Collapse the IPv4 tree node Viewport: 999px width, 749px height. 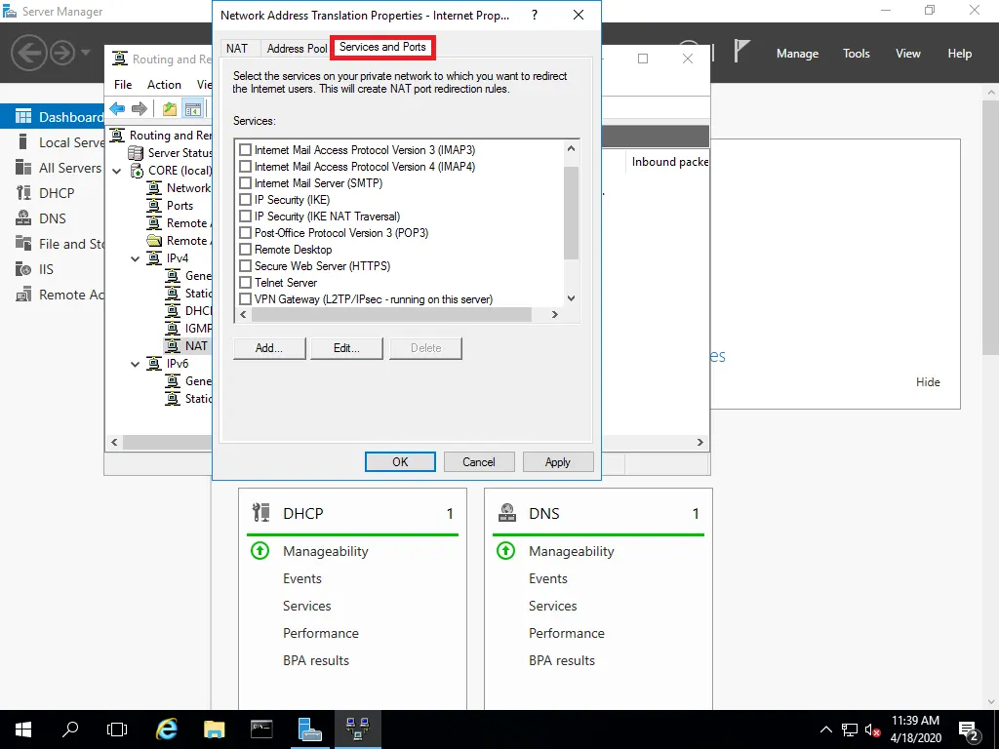coord(135,258)
